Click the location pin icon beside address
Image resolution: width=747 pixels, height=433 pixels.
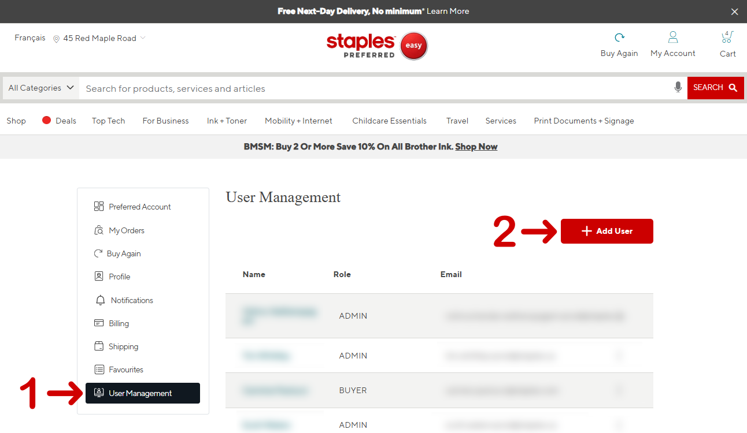(x=56, y=39)
